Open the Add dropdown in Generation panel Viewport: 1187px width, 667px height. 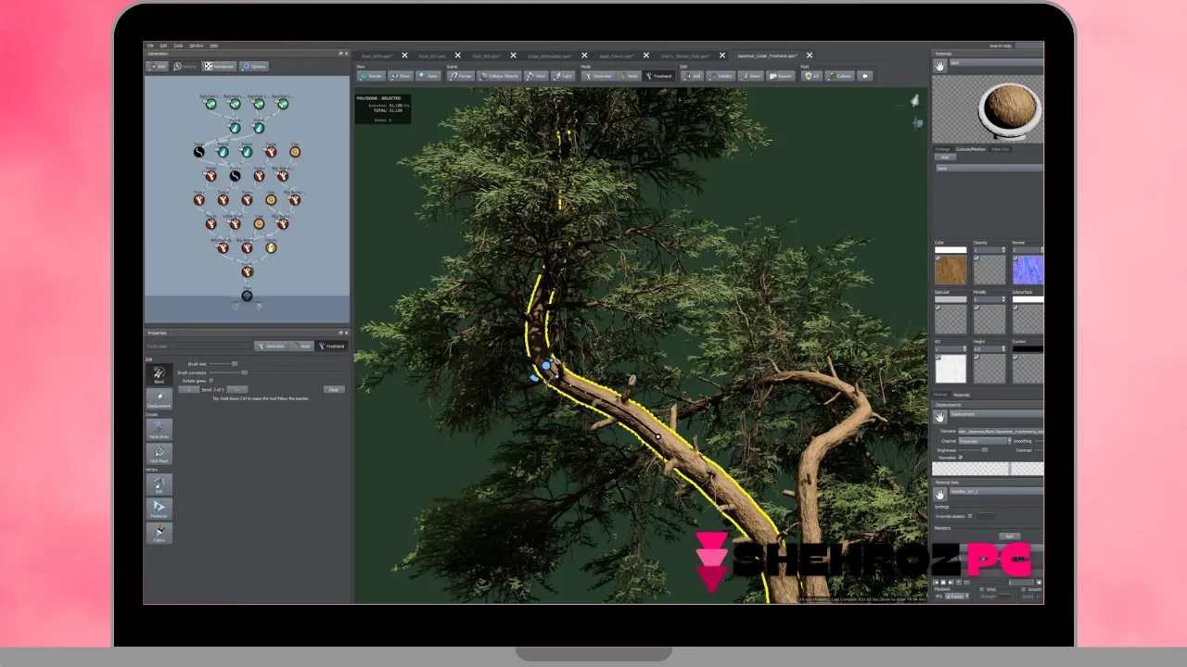coord(158,67)
